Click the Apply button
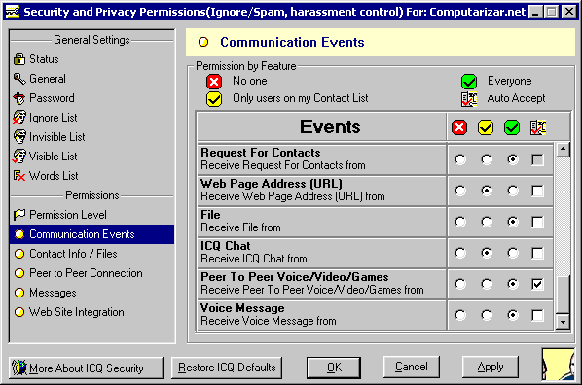The height and width of the screenshot is (385, 582). pos(491,367)
